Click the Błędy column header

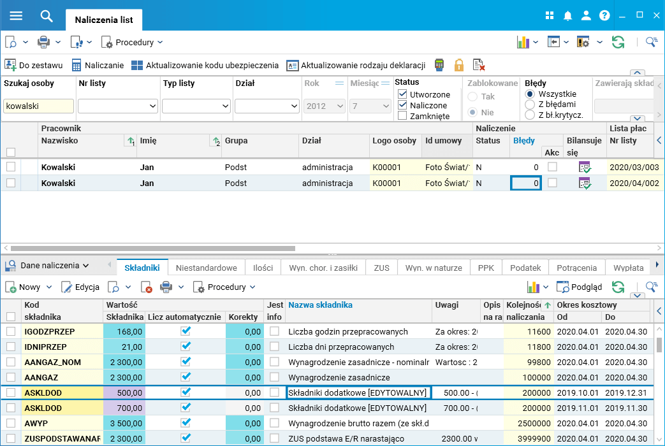(523, 140)
